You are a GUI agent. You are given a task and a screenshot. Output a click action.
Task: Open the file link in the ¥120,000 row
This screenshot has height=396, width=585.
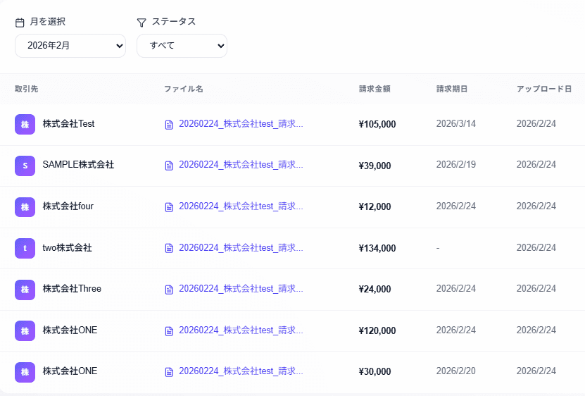point(241,330)
